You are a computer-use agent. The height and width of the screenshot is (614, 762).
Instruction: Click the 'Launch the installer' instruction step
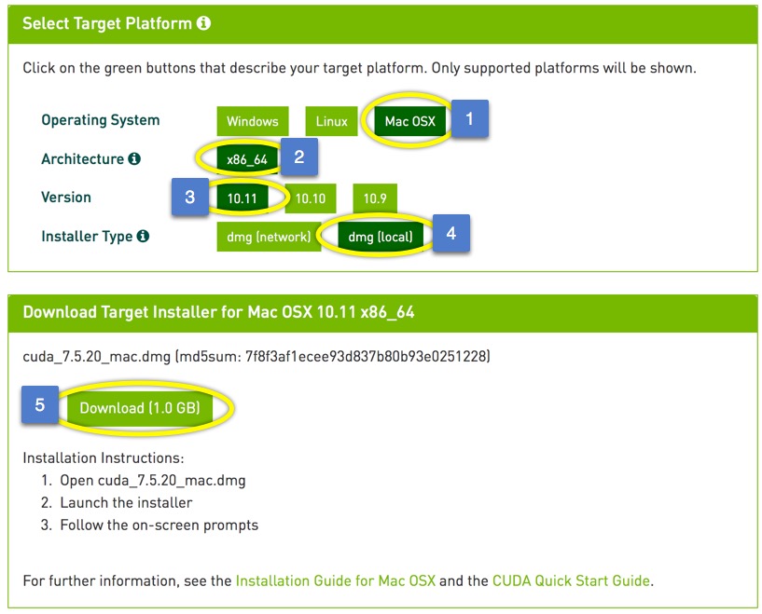pos(126,502)
